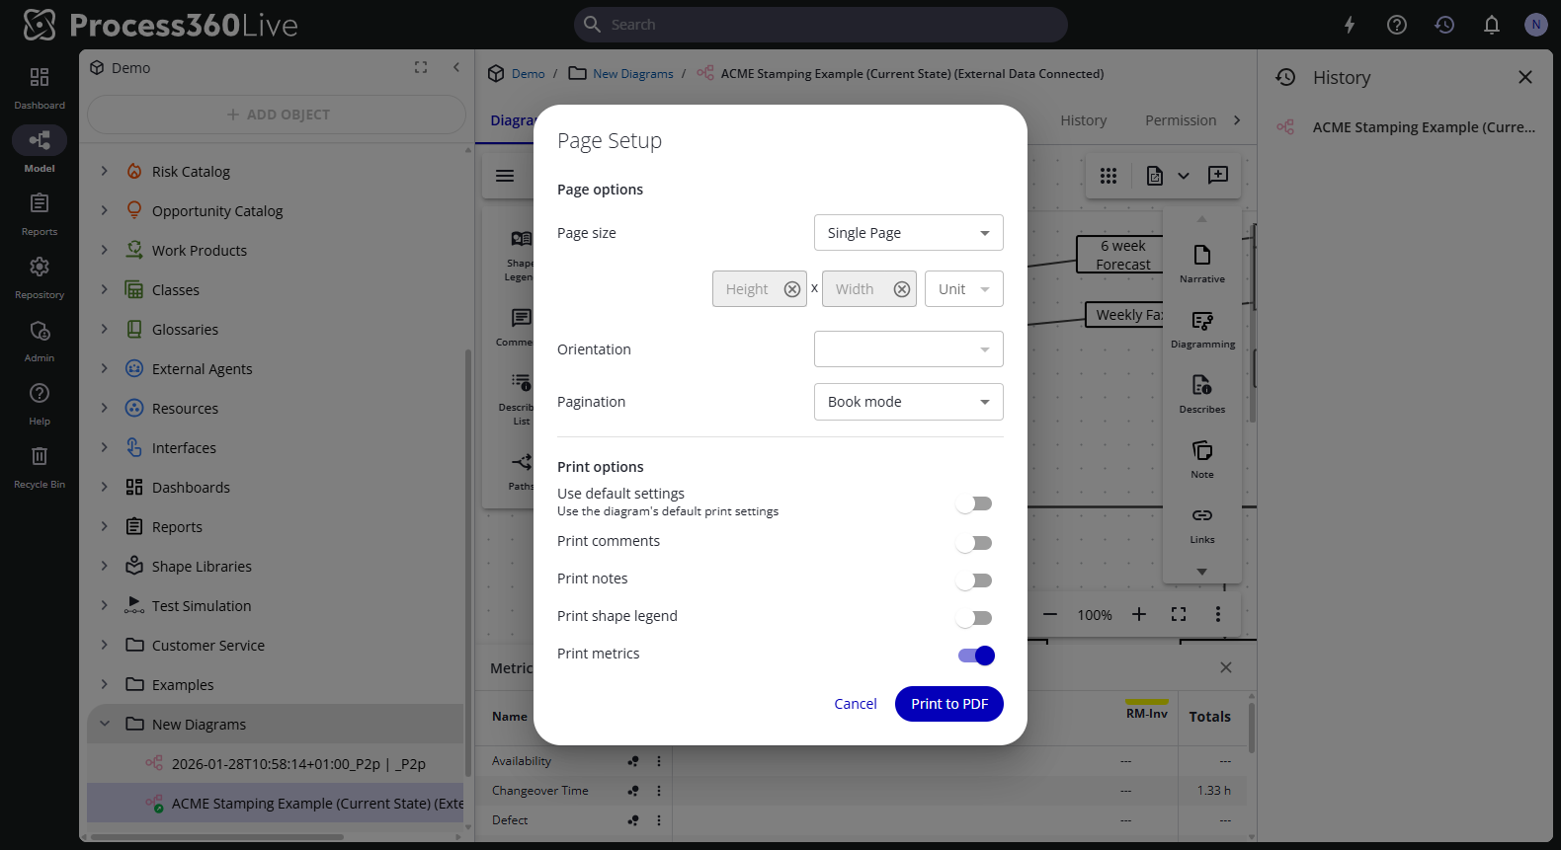
Task: Click the fullscreen icon in Demo panel header
Action: point(421,67)
